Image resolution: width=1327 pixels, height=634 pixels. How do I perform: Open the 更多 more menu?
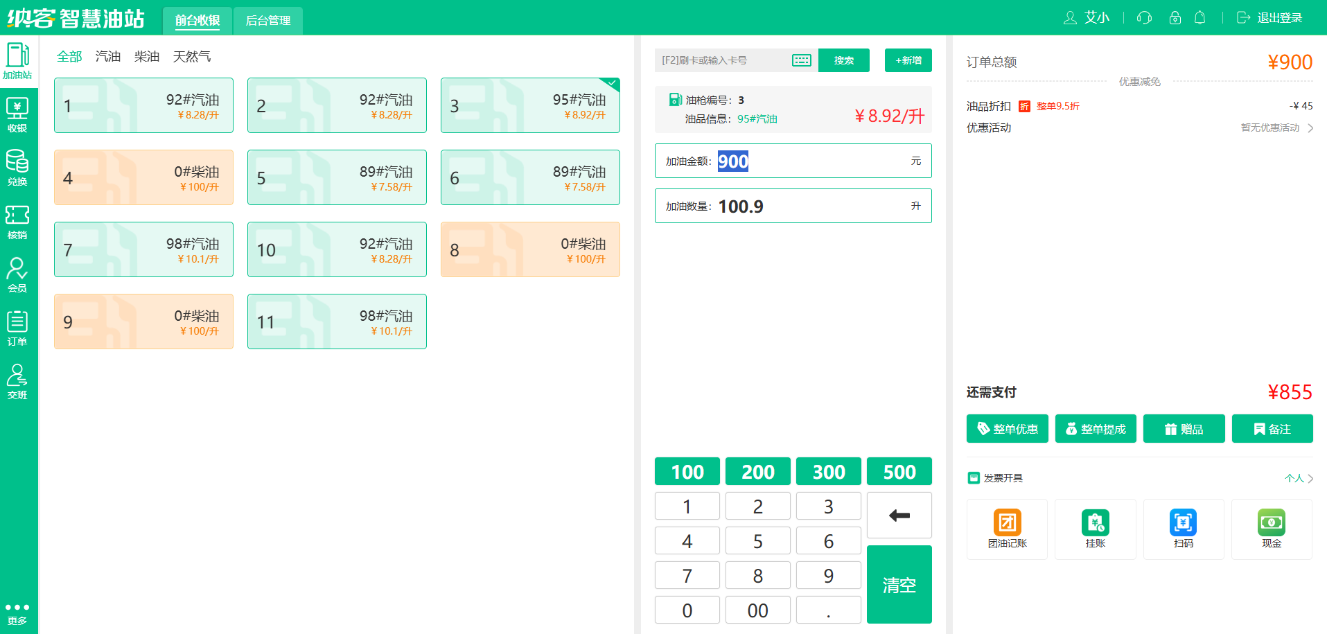(x=17, y=613)
